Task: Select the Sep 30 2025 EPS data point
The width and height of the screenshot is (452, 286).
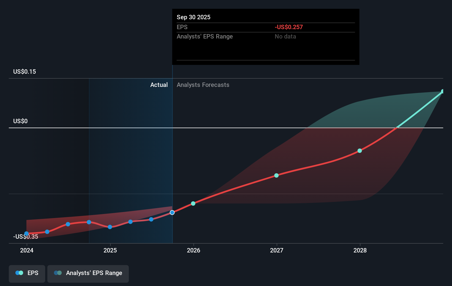Action: coord(172,213)
